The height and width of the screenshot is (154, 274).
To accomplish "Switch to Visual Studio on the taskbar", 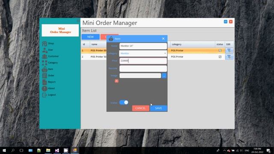I will point(57,150).
